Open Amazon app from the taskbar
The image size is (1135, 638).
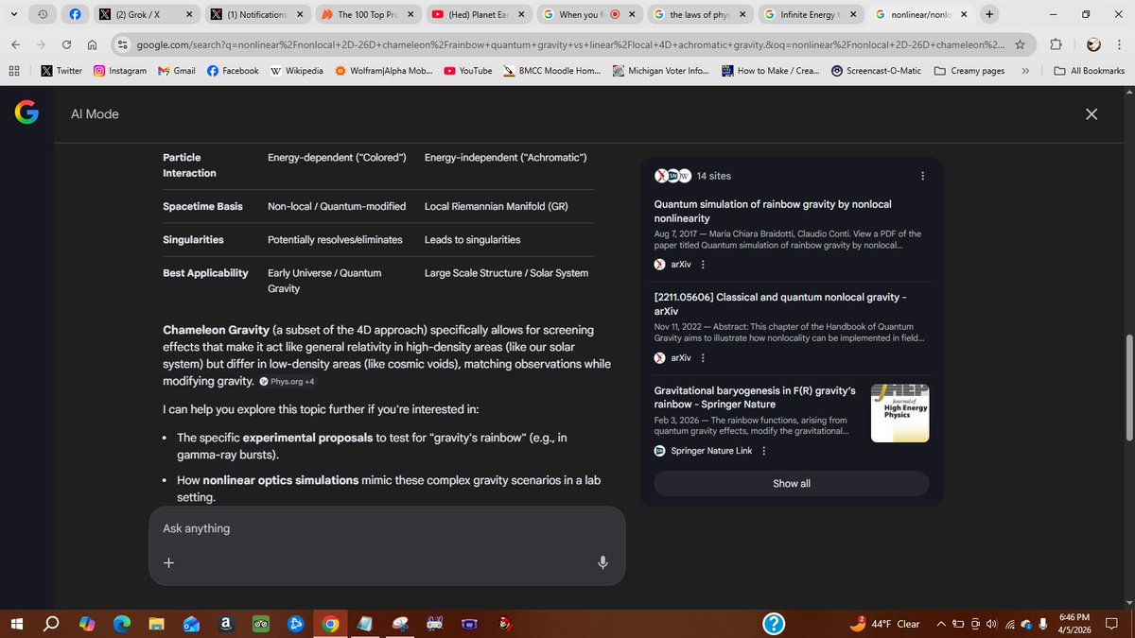point(226,624)
